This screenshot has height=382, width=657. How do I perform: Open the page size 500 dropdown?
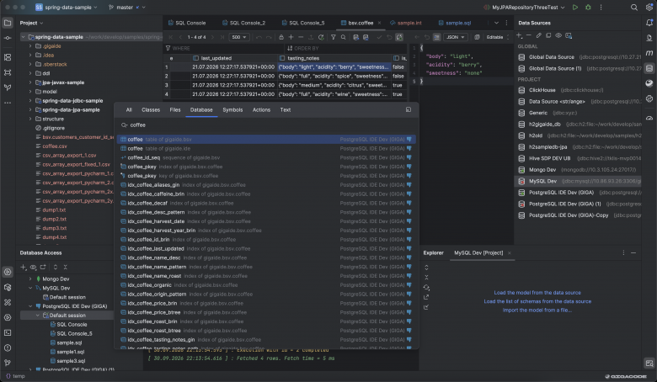click(x=239, y=37)
